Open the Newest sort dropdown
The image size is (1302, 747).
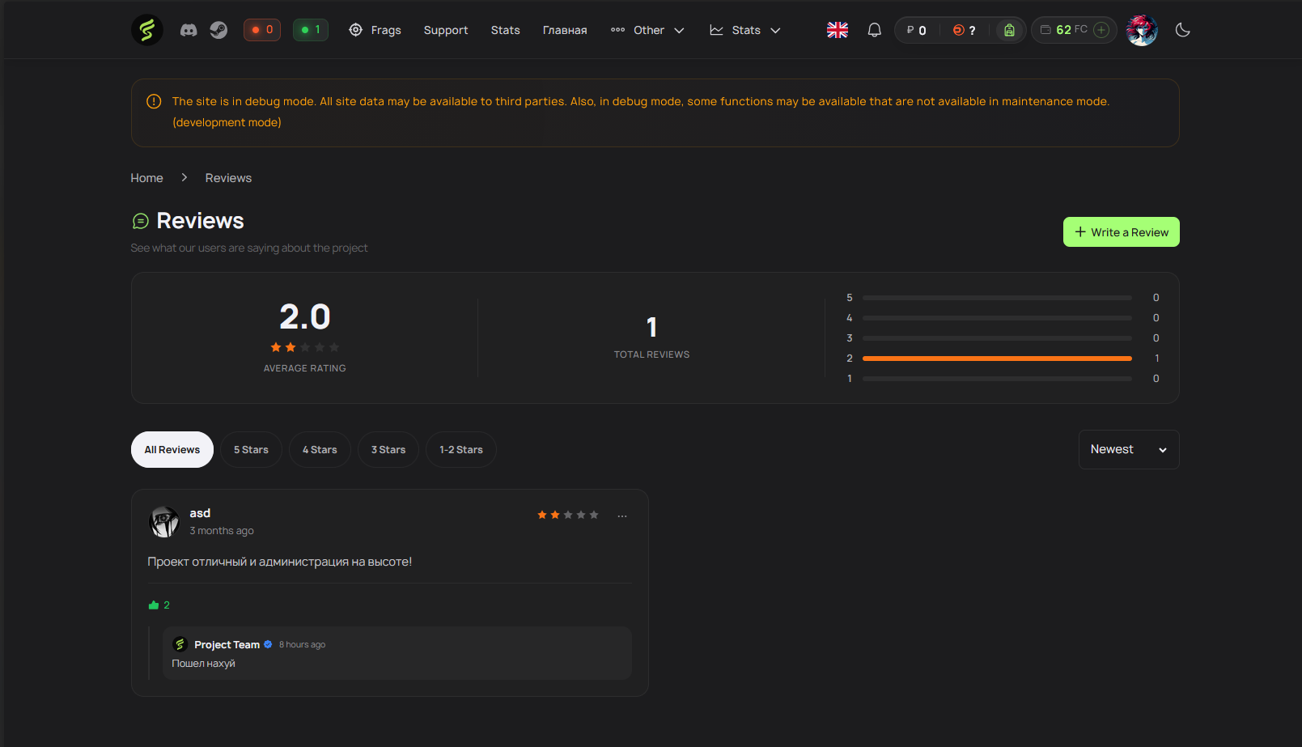[x=1128, y=450]
